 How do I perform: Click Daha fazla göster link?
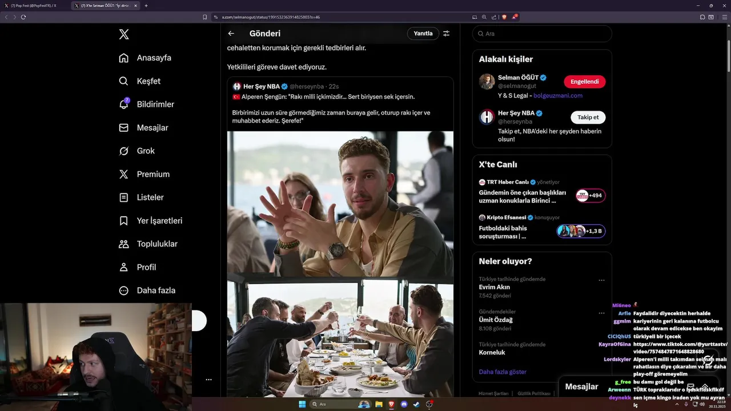503,372
